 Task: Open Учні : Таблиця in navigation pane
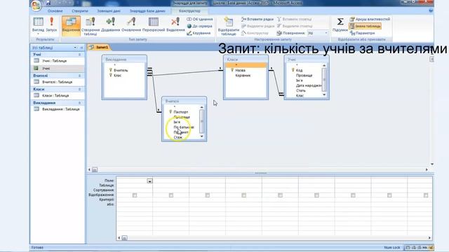tap(54, 61)
